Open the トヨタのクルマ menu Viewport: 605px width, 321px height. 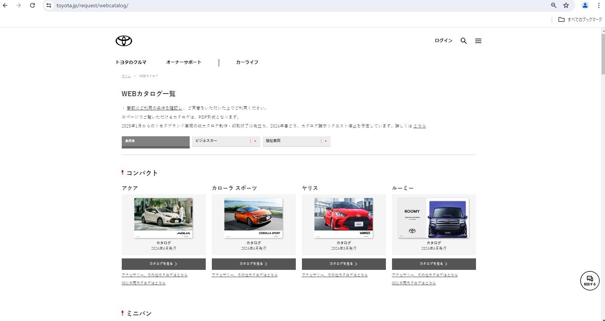coord(131,62)
